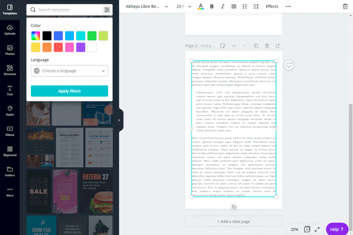Viewport: 353px width, 235px height.
Task: Open the text color picker
Action: (x=200, y=7)
